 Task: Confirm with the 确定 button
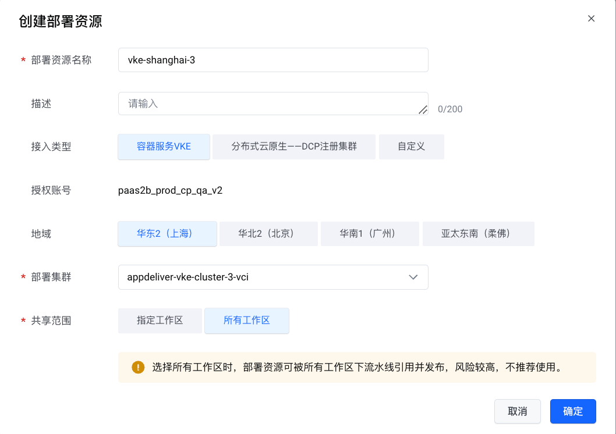(x=573, y=411)
